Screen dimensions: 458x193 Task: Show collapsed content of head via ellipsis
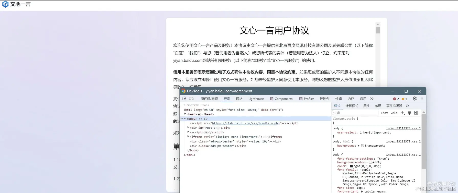(x=199, y=114)
